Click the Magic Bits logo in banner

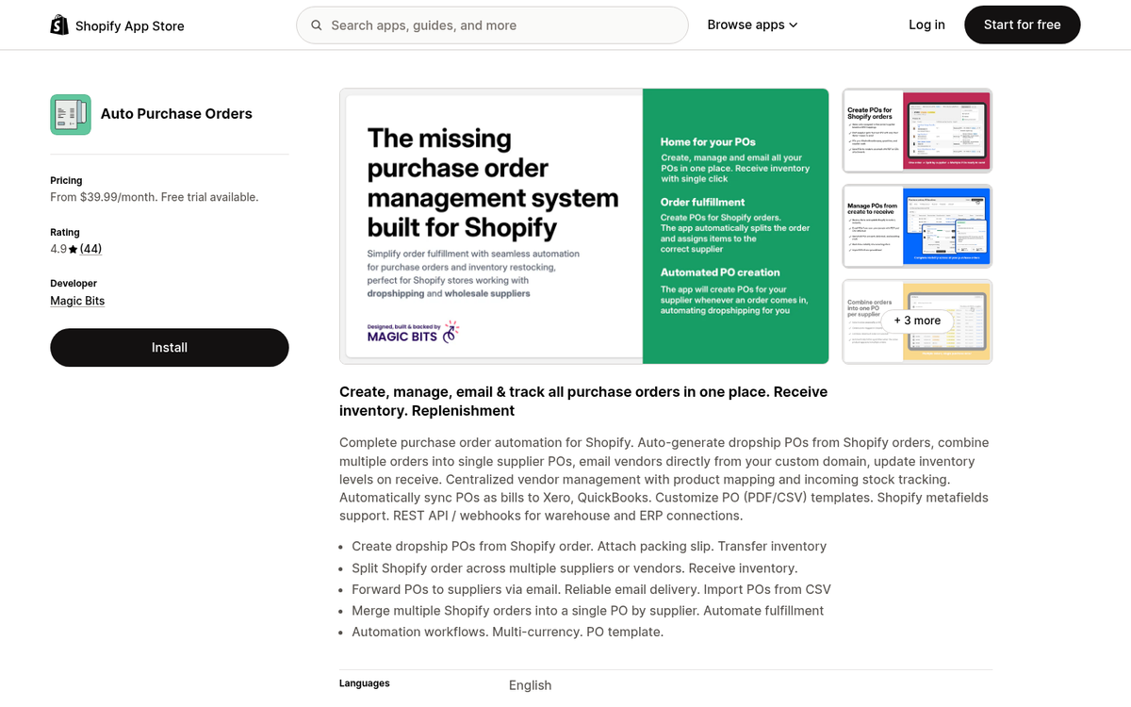(413, 332)
